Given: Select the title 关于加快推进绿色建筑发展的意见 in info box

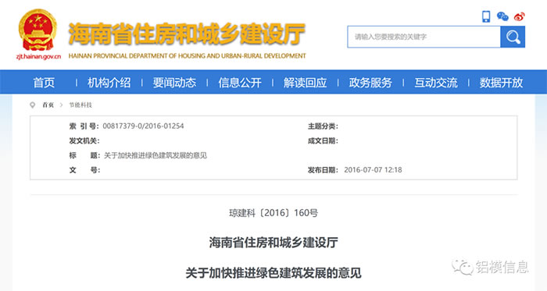Looking at the screenshot, I should coord(156,155).
